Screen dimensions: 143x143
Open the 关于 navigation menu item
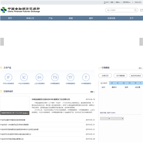tap(131, 18)
